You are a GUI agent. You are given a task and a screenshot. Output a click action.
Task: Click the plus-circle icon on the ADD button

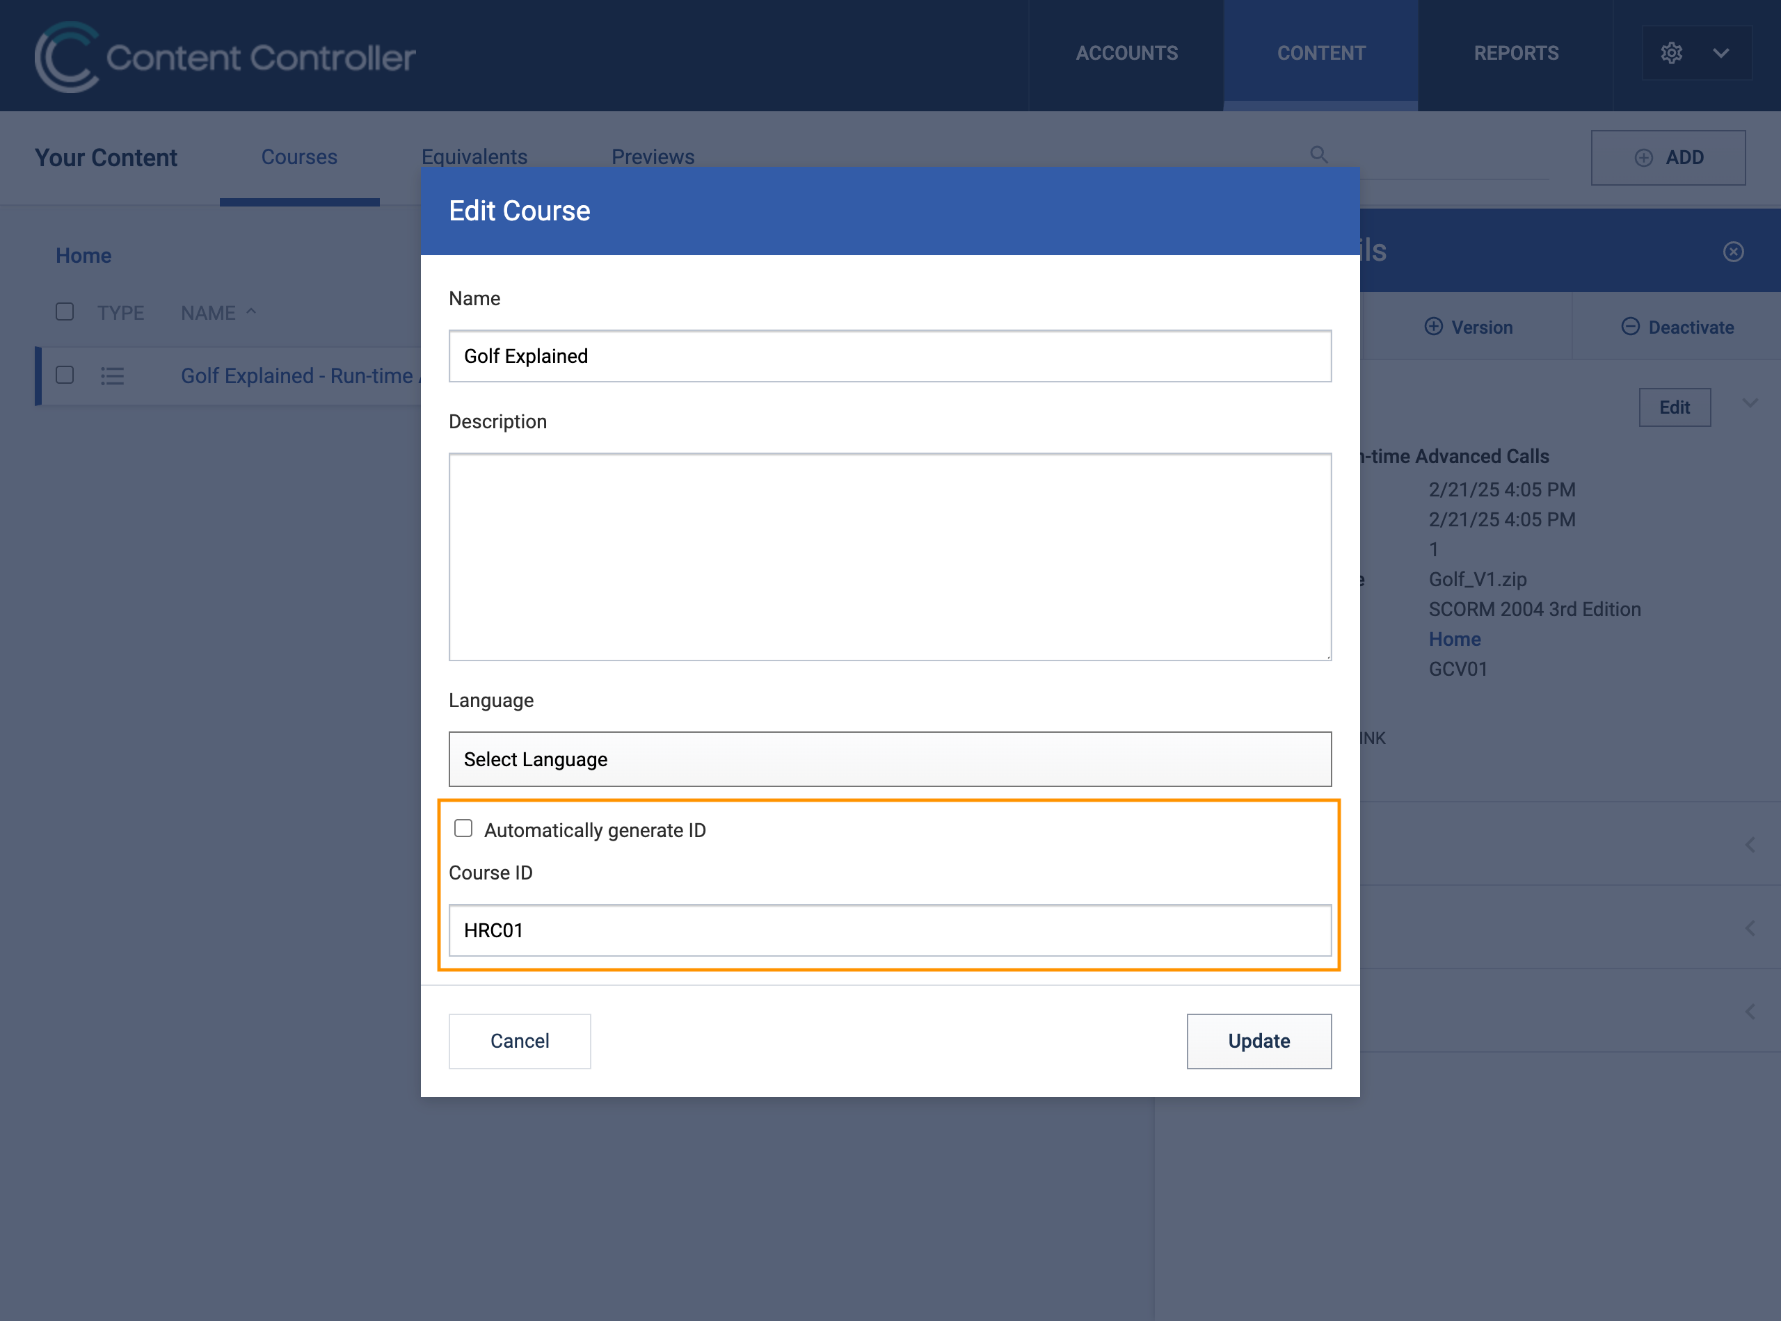1643,158
